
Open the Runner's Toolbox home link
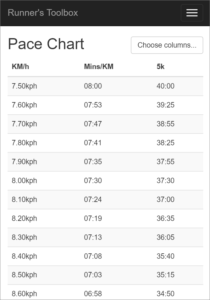(43, 13)
